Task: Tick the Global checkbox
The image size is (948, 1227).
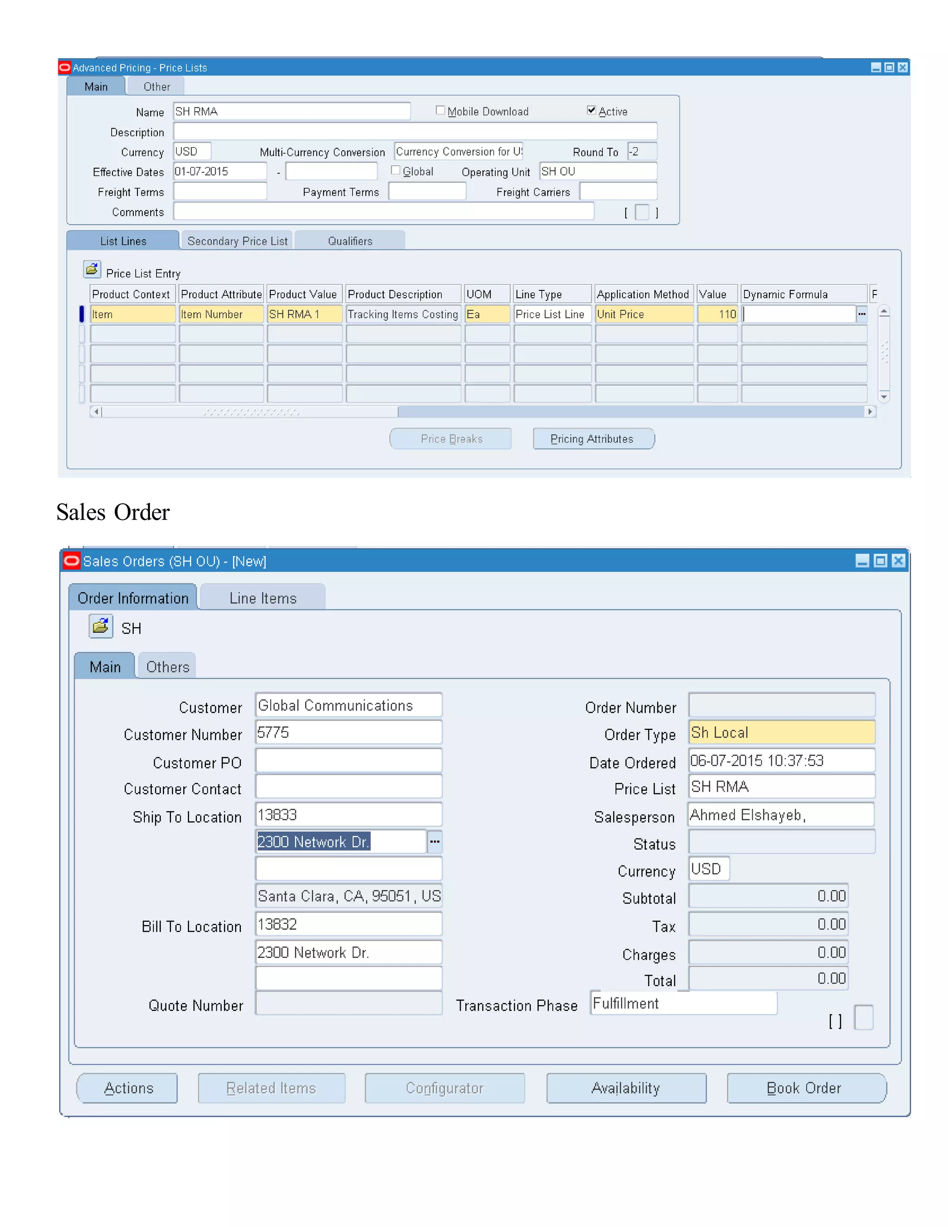Action: pos(395,170)
